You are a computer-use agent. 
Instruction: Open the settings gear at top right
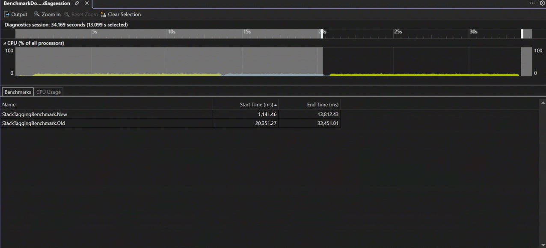pyautogui.click(x=542, y=3)
